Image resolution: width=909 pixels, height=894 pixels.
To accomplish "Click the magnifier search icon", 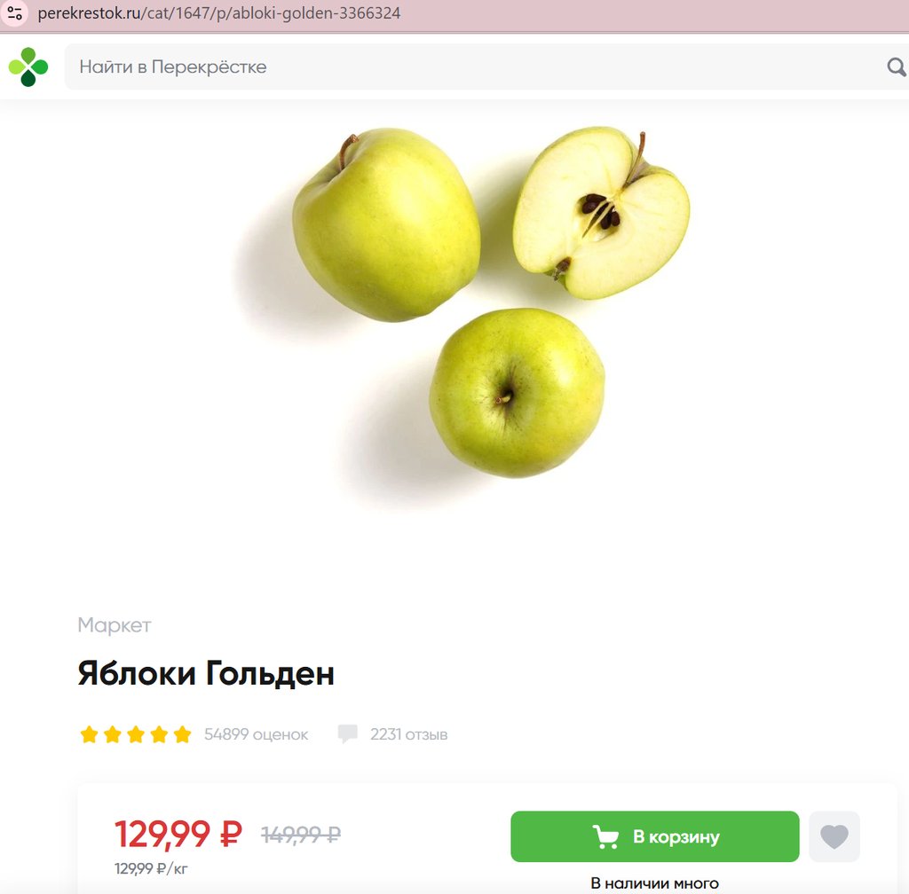I will tap(897, 67).
